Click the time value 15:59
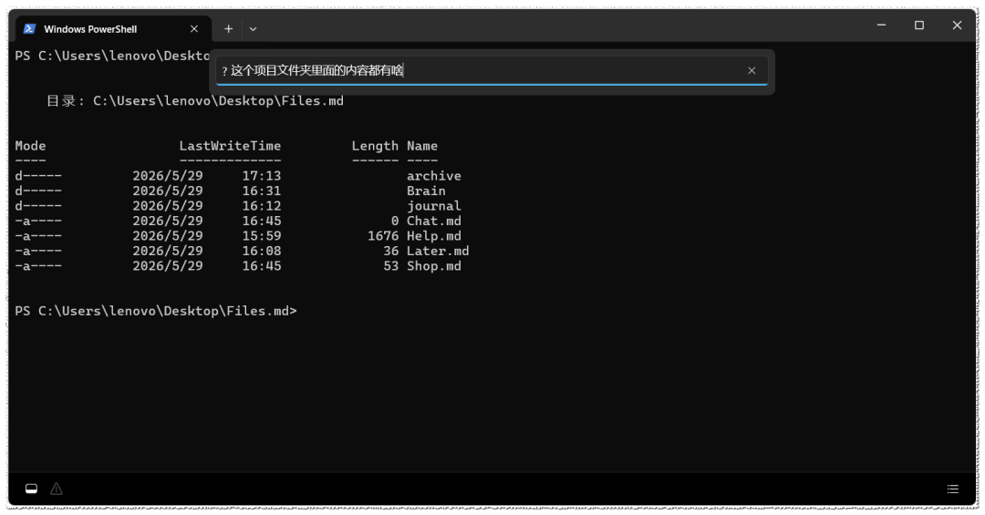985x515 pixels. point(262,236)
